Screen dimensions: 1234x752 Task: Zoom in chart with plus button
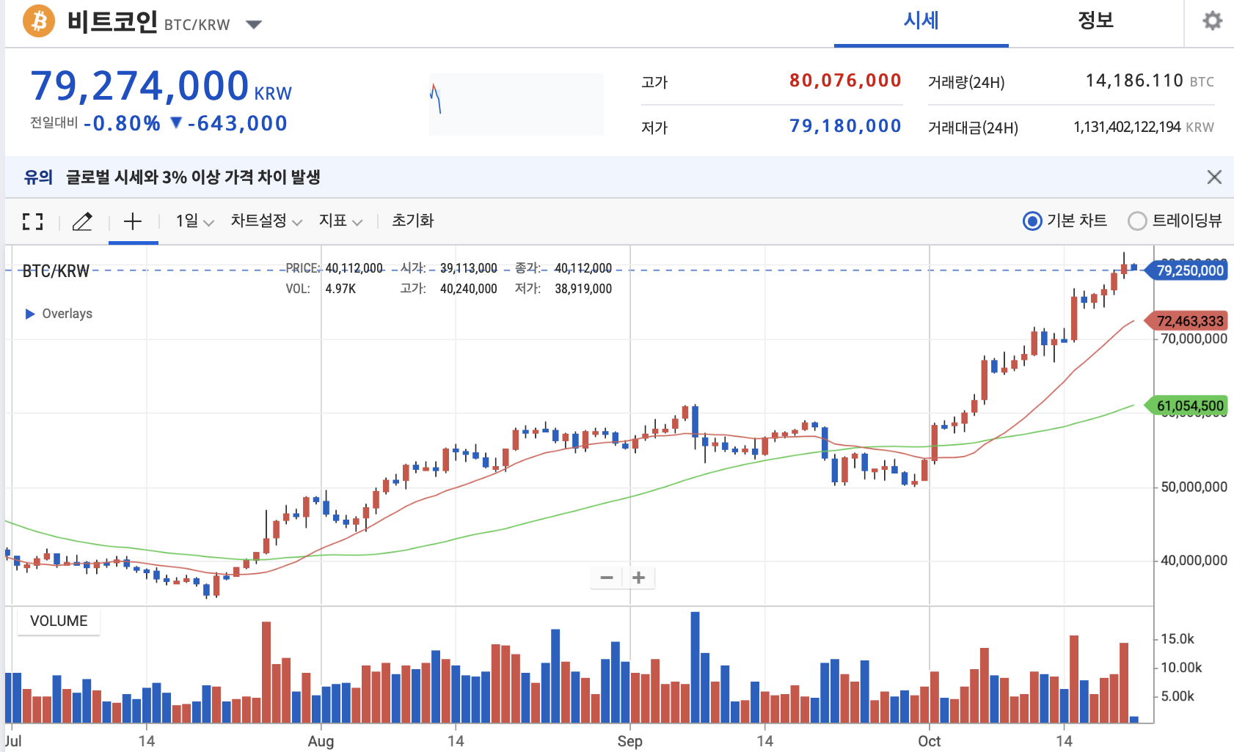(x=639, y=578)
